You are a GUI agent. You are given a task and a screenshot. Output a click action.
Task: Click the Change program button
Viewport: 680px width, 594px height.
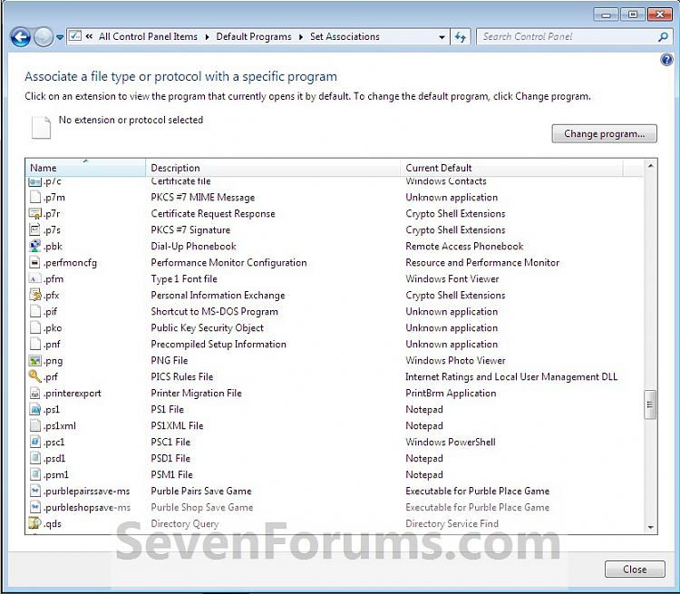(x=604, y=133)
